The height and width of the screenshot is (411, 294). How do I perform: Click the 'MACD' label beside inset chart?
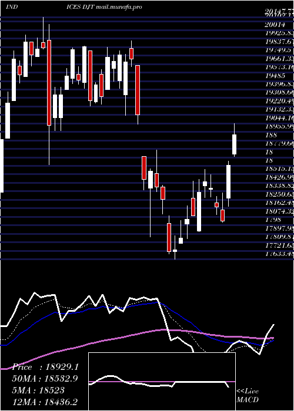pos(247,400)
